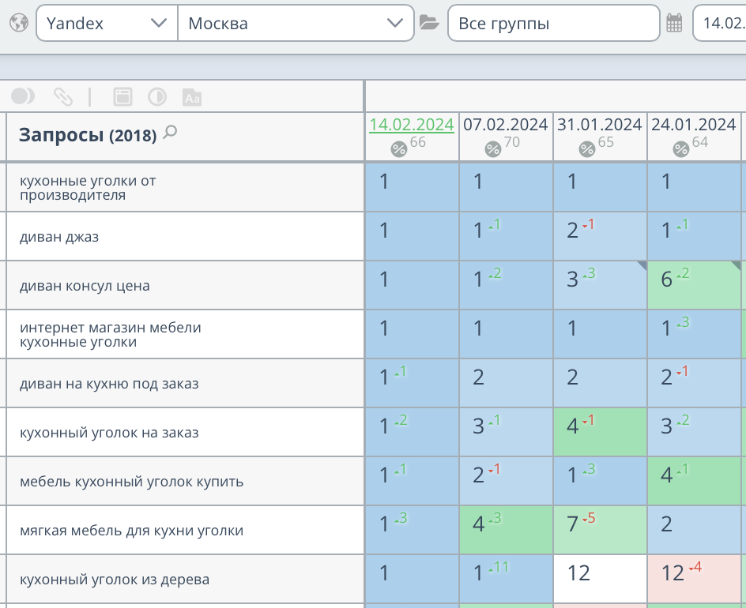
Task: Select query "диван консул цена"
Action: pyautogui.click(x=85, y=286)
